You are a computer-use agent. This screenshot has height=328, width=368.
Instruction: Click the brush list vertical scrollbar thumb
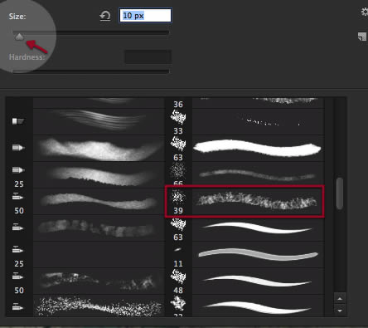(340, 193)
